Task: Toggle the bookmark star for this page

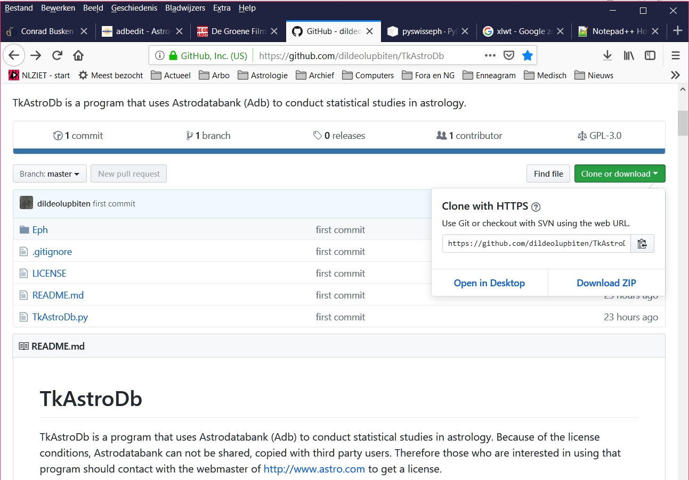Action: click(x=527, y=55)
